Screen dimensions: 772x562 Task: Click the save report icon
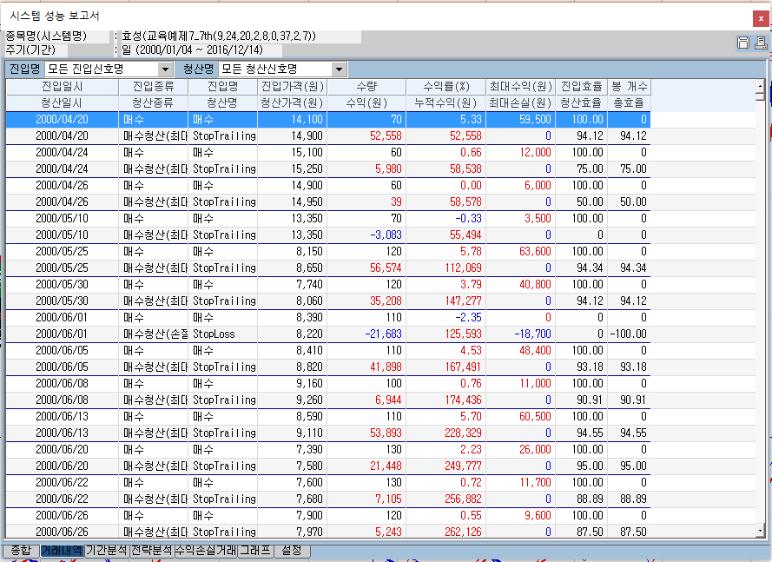[x=742, y=43]
